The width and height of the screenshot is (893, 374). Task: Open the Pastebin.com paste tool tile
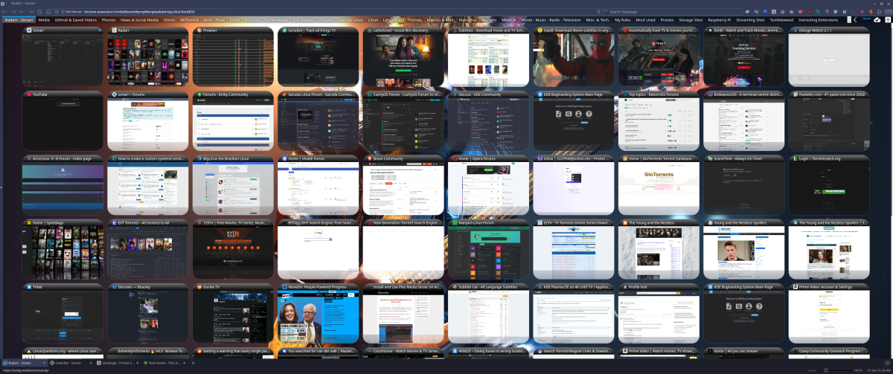[x=829, y=120]
